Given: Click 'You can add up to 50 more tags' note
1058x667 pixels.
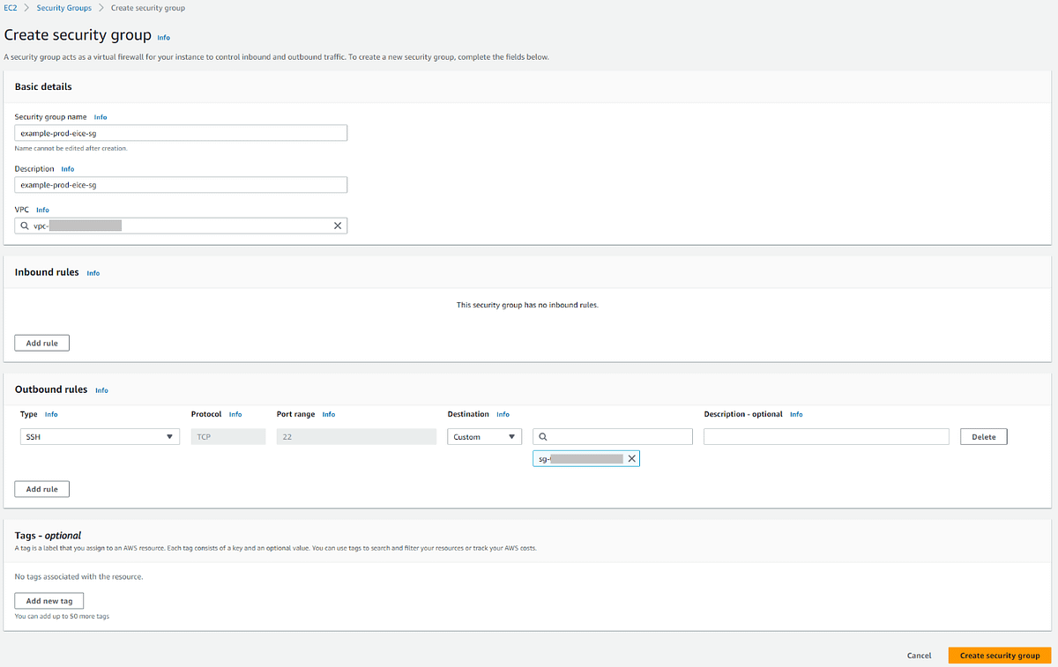Looking at the screenshot, I should pyautogui.click(x=62, y=616).
